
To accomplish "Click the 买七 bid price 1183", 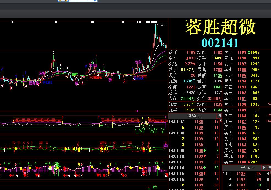I will 242,145.
